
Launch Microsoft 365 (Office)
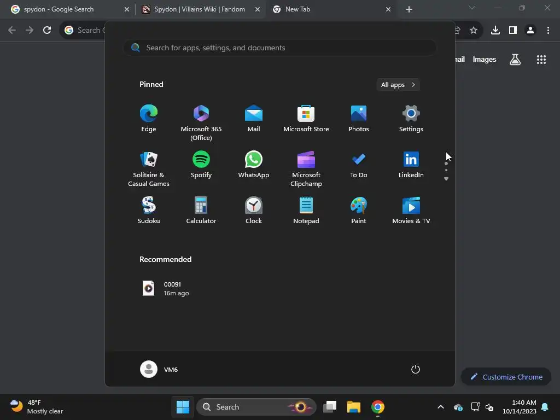tap(201, 122)
